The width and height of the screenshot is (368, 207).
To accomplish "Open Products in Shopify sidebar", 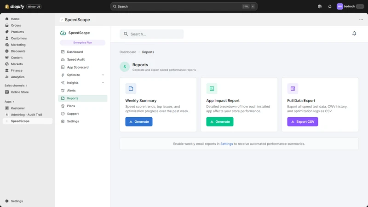I will (x=28, y=32).
